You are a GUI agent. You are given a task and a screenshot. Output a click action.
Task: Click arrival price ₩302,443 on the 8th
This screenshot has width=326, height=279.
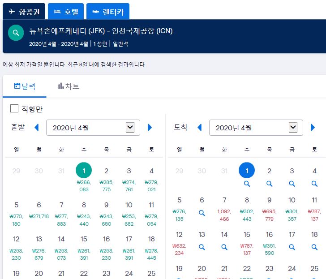coord(247,215)
